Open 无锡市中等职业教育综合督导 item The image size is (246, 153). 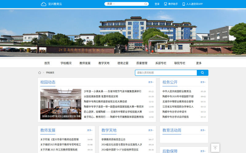pos(178,102)
